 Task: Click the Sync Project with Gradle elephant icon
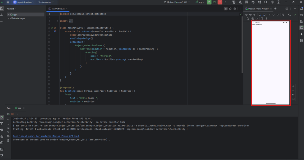point(259,2)
